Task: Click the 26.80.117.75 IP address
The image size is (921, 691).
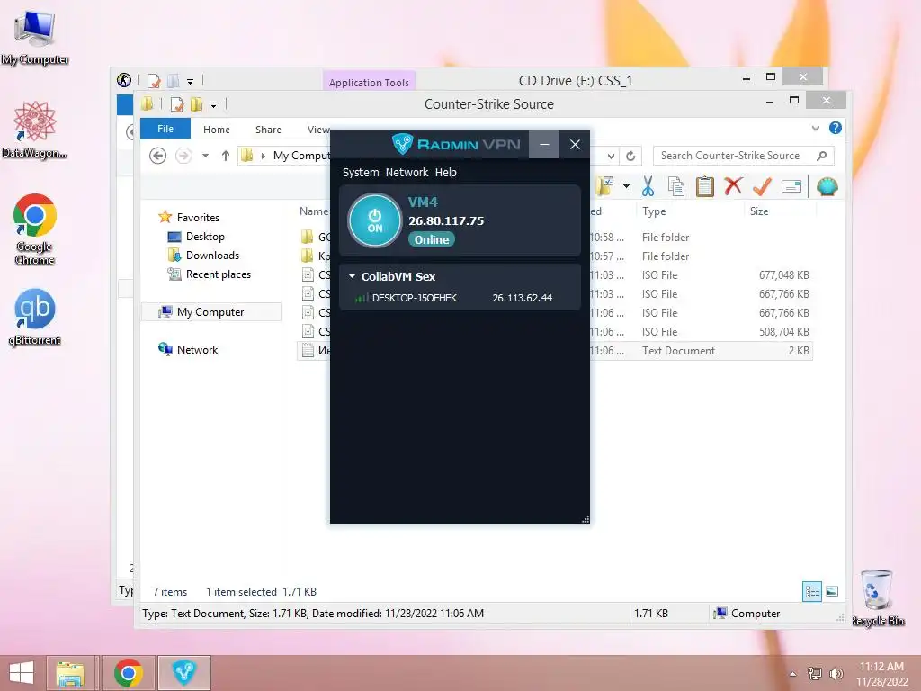Action: pyautogui.click(x=446, y=221)
